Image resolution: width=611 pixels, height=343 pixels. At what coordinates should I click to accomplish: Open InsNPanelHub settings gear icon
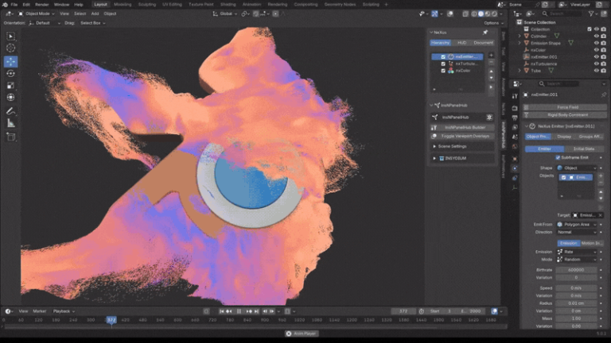tap(489, 117)
